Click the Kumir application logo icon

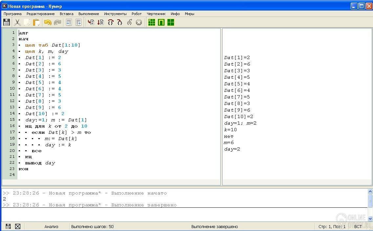4,6
